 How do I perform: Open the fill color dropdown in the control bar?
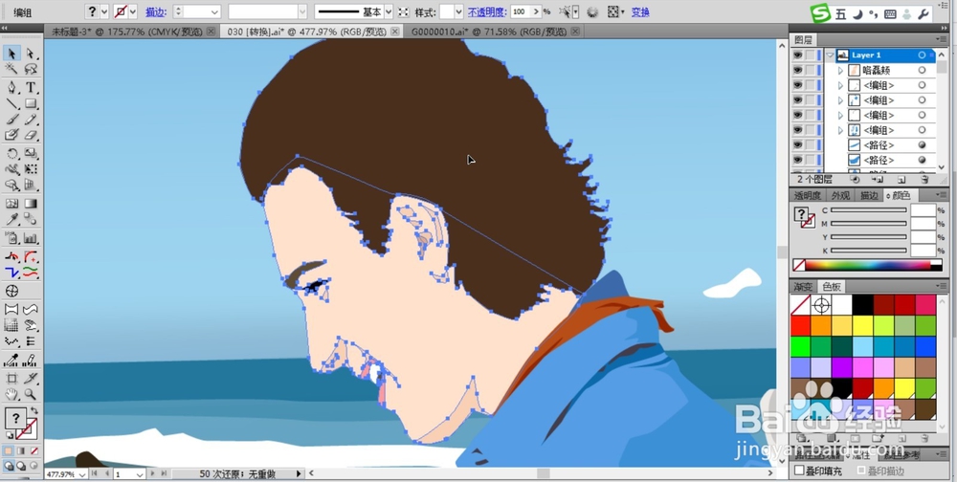[103, 11]
